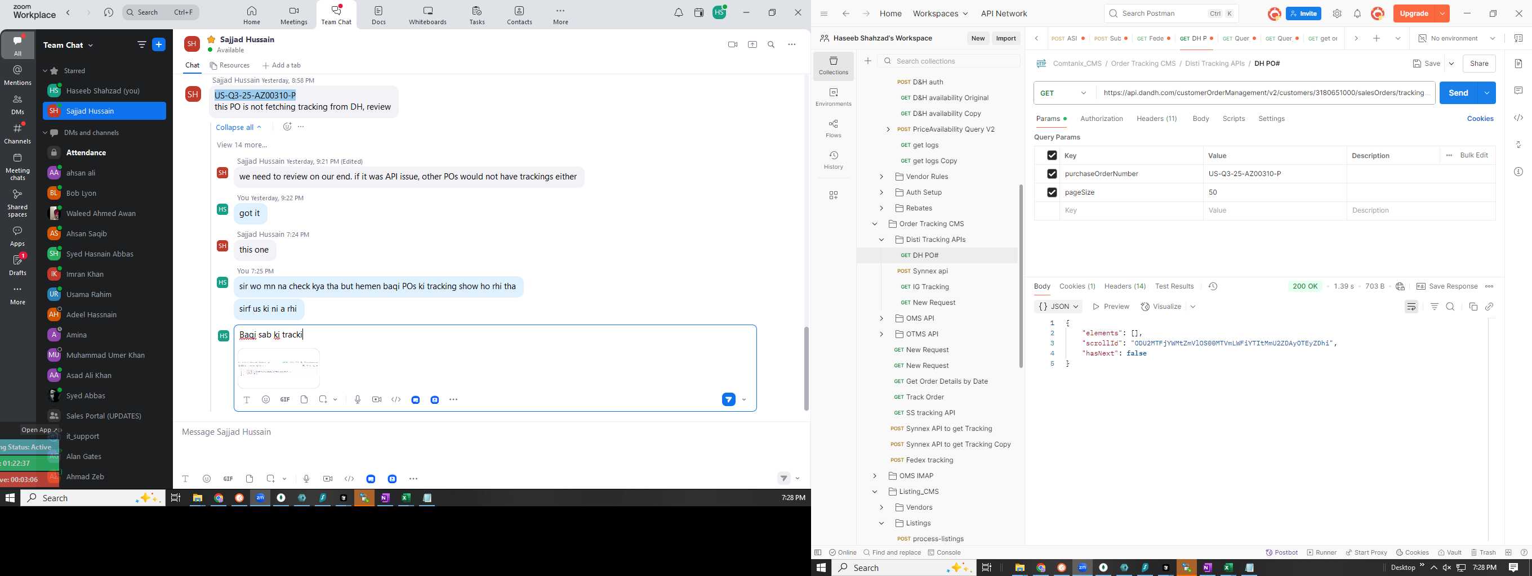The height and width of the screenshot is (576, 1532).
Task: Click View 14 more replies
Action: pos(242,145)
